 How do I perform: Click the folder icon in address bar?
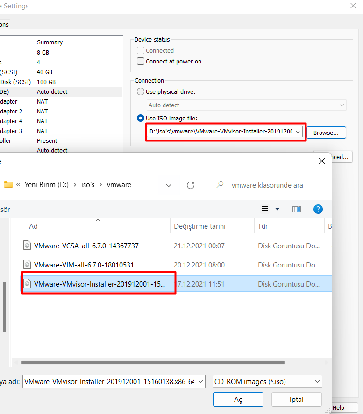pyautogui.click(x=8, y=184)
